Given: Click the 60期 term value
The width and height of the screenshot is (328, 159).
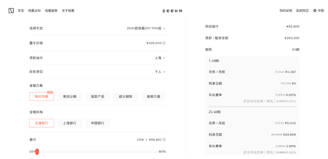Looking at the screenshot, I should click(296, 50).
